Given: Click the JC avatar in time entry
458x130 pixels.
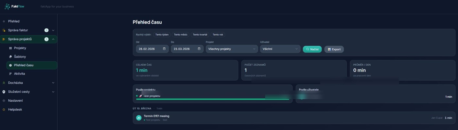Looking at the screenshot, I should [x=139, y=118].
